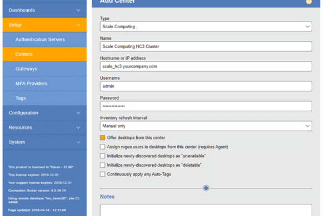
Task: Click the Name field with HC3 Cluster
Action: tap(206, 47)
